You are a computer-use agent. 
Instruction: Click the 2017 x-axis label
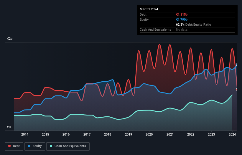point(87,134)
